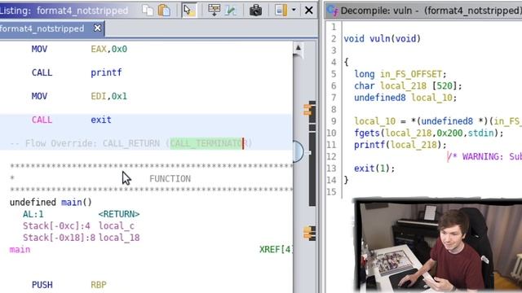
Task: Select 'Stack[-0xc]:4 local_c' variable row
Action: [x=78, y=226]
